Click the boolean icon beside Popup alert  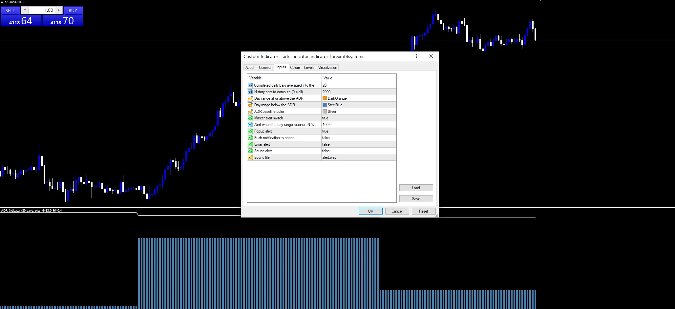pos(250,131)
